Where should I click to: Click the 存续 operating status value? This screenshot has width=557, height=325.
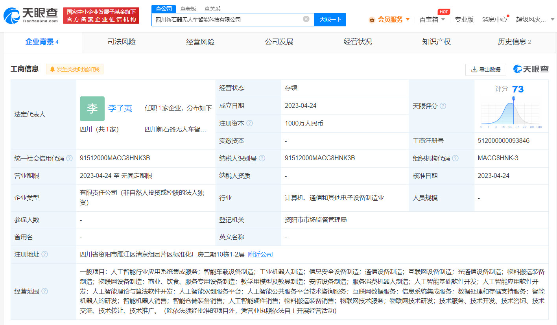pyautogui.click(x=291, y=88)
